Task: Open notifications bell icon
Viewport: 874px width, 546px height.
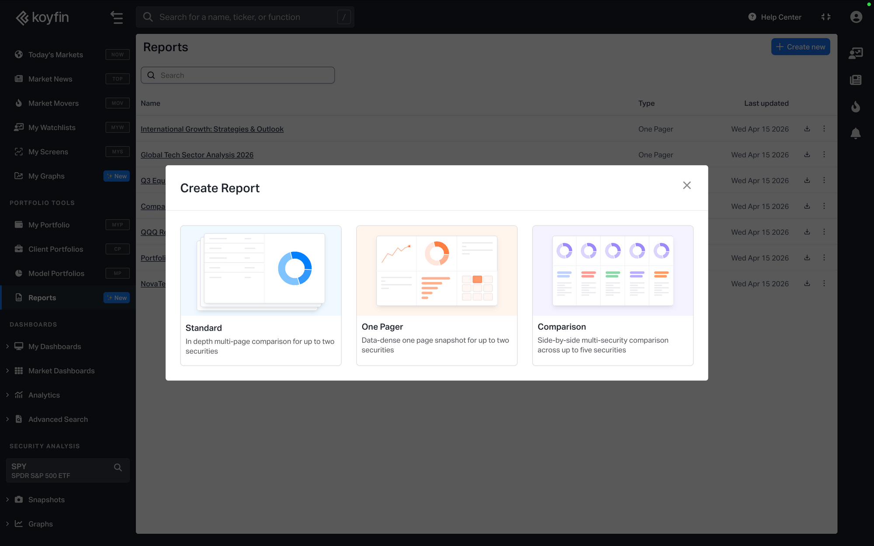Action: click(x=855, y=133)
